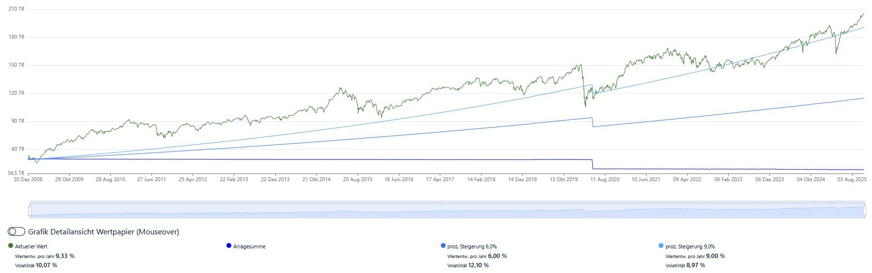Click the 03 Aug 2025 date axis label
Image resolution: width=872 pixels, height=273 pixels.
[852, 179]
